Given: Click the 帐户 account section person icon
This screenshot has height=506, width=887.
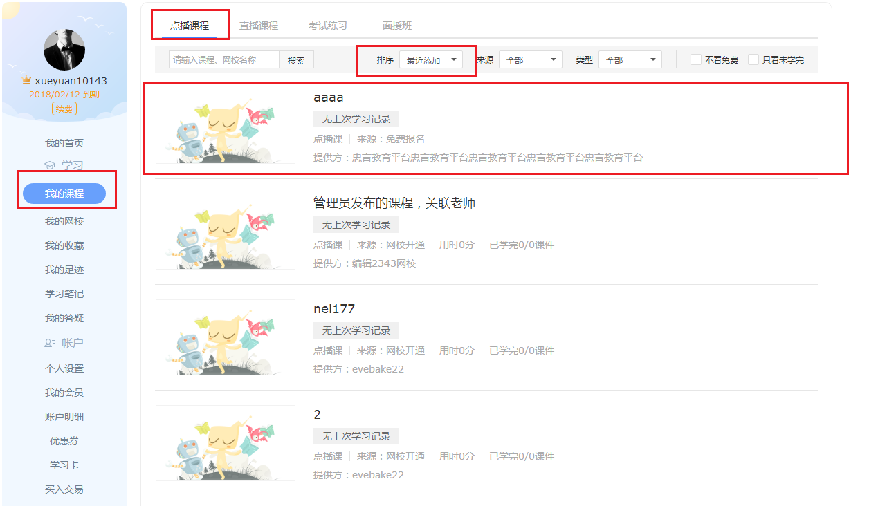Looking at the screenshot, I should click(50, 343).
